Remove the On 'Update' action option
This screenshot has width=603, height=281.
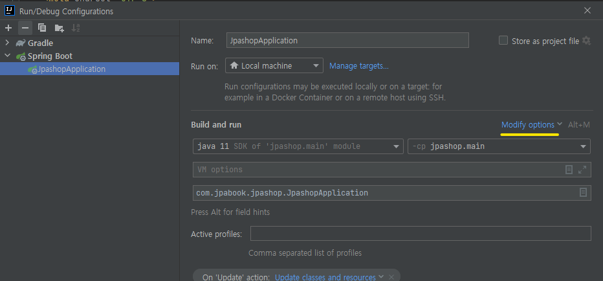[x=391, y=276]
